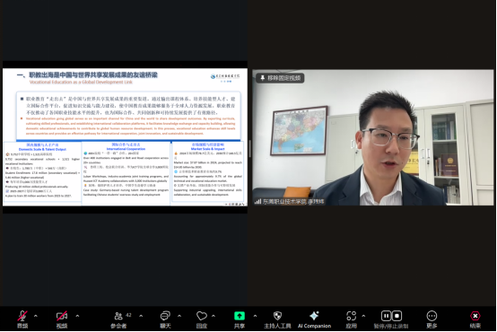Expand video settings chevron
Screen dimensions: 497x332
click(x=77, y=316)
